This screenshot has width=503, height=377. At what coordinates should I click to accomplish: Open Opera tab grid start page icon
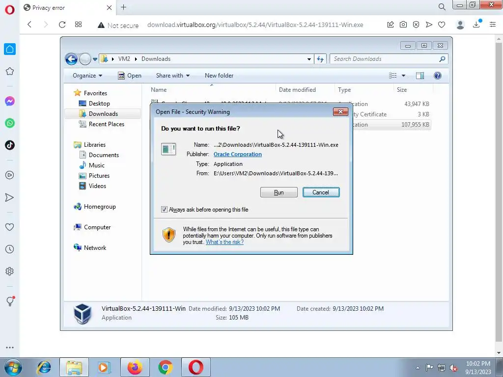[x=78, y=25]
